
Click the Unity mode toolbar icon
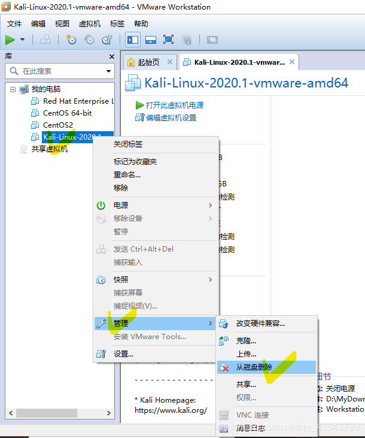(x=187, y=40)
